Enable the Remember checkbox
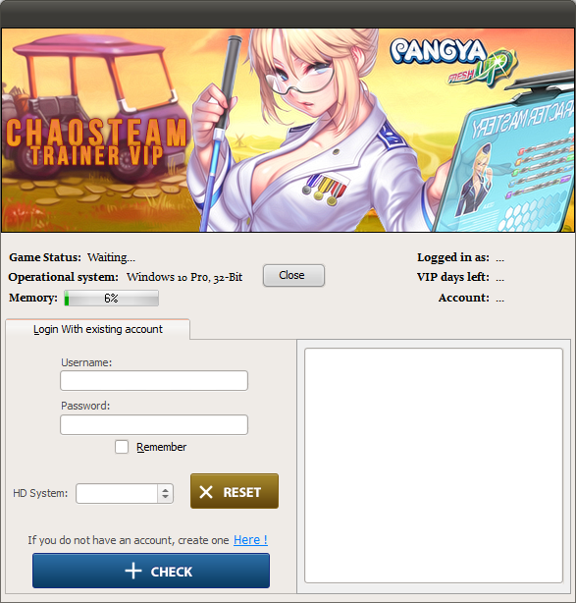The width and height of the screenshot is (576, 603). click(122, 447)
